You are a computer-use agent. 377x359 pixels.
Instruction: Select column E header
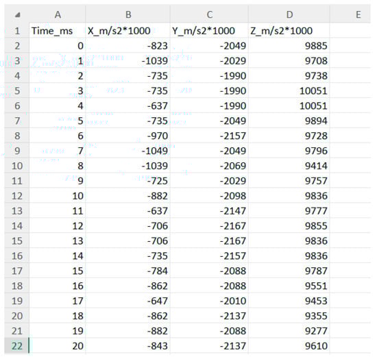click(350, 15)
